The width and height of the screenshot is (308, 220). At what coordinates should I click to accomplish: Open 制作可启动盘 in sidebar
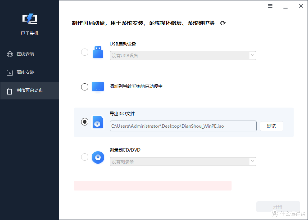[x=29, y=91]
